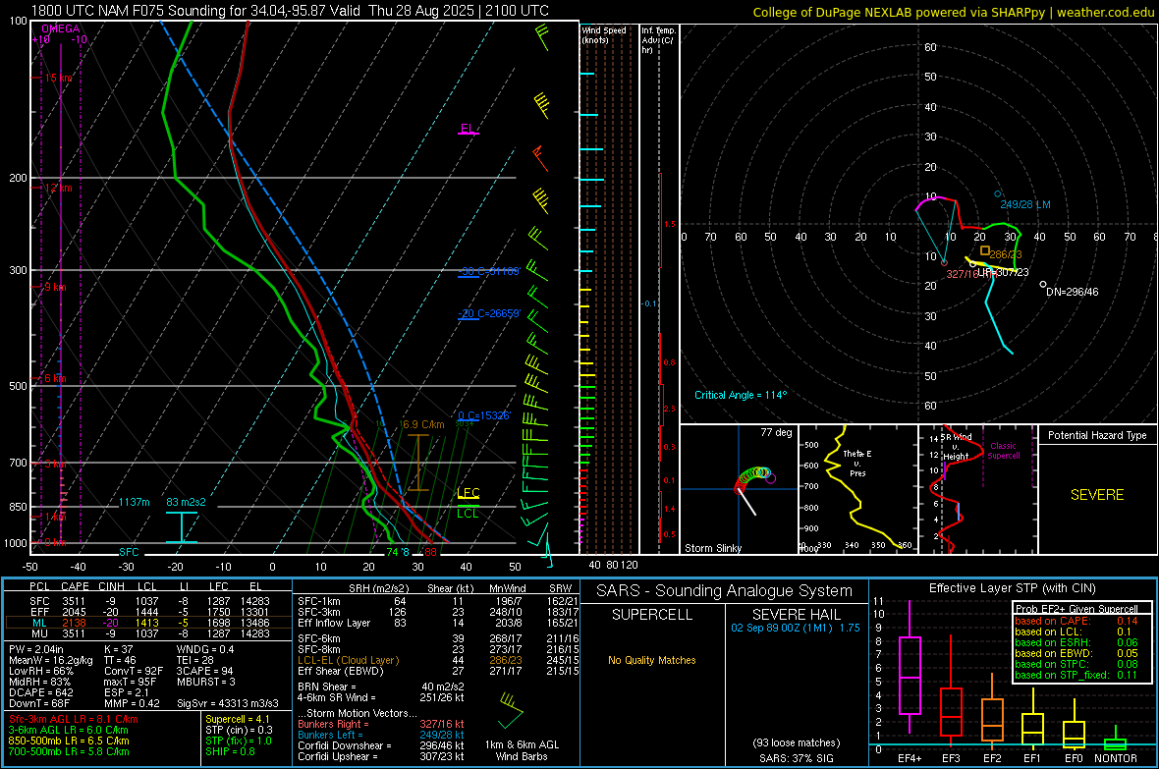Select the SFC parcel row in the table
This screenshot has width=1159, height=769.
point(148,601)
